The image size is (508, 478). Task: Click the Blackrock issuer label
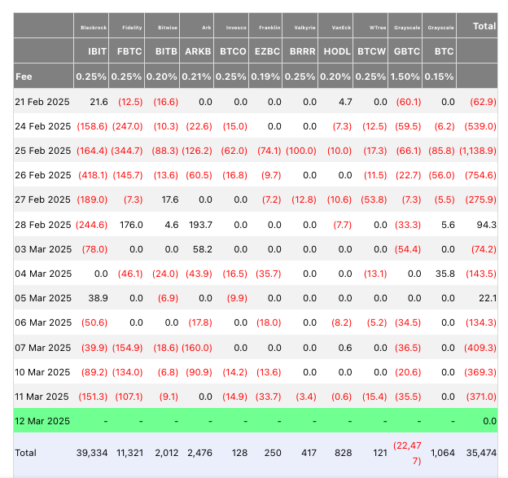tap(94, 28)
